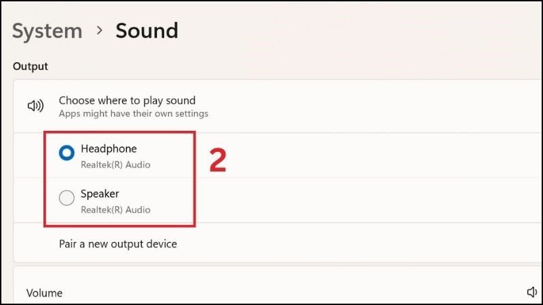Select the Speaker radio button
This screenshot has width=543, height=305.
(x=67, y=199)
